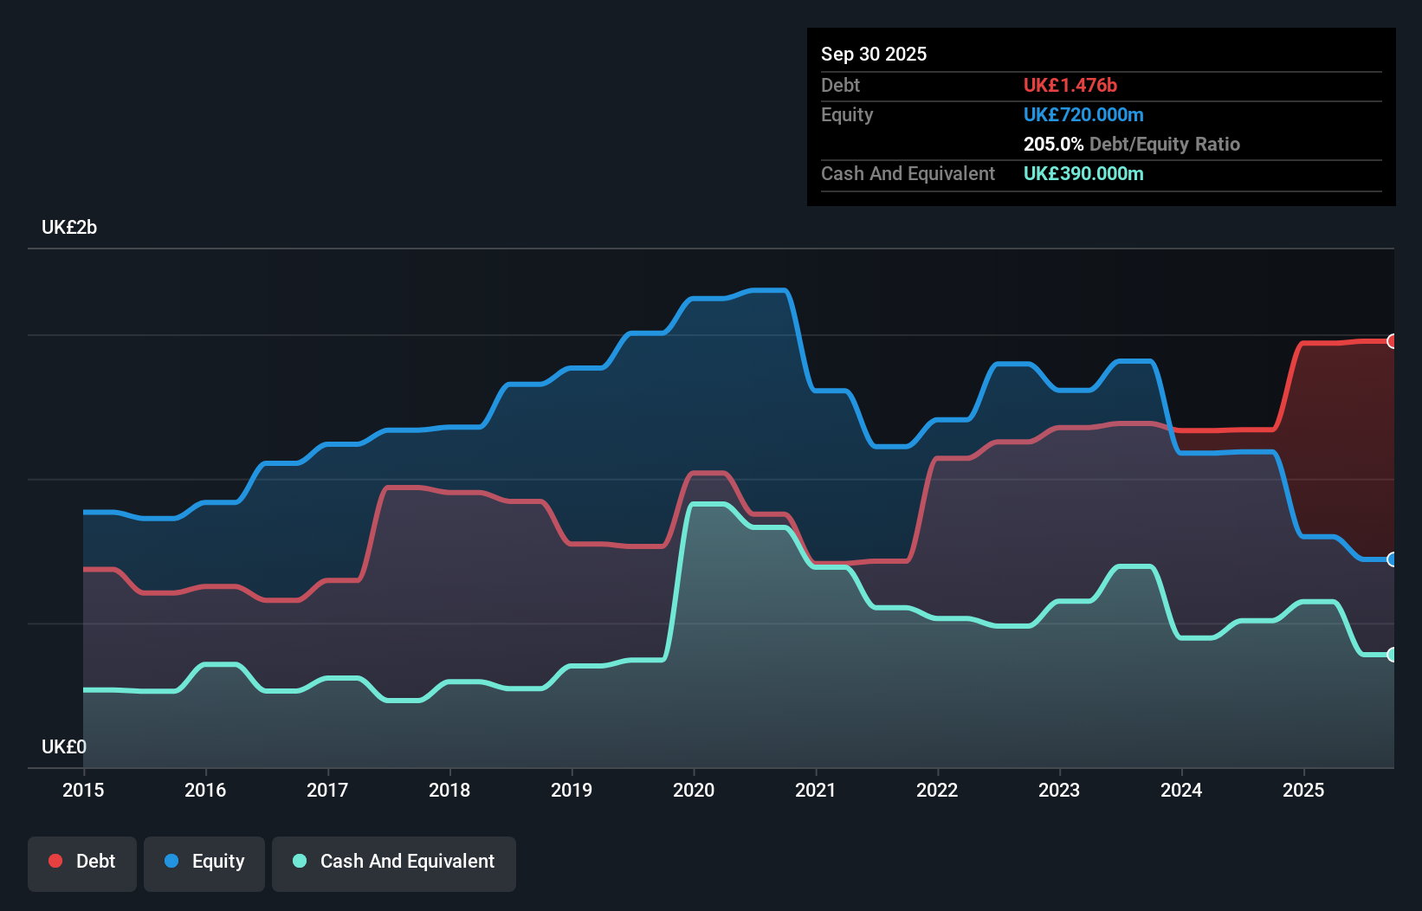Click the red Debt legend dot
Screen dimensions: 1422x911
pyautogui.click(x=55, y=861)
